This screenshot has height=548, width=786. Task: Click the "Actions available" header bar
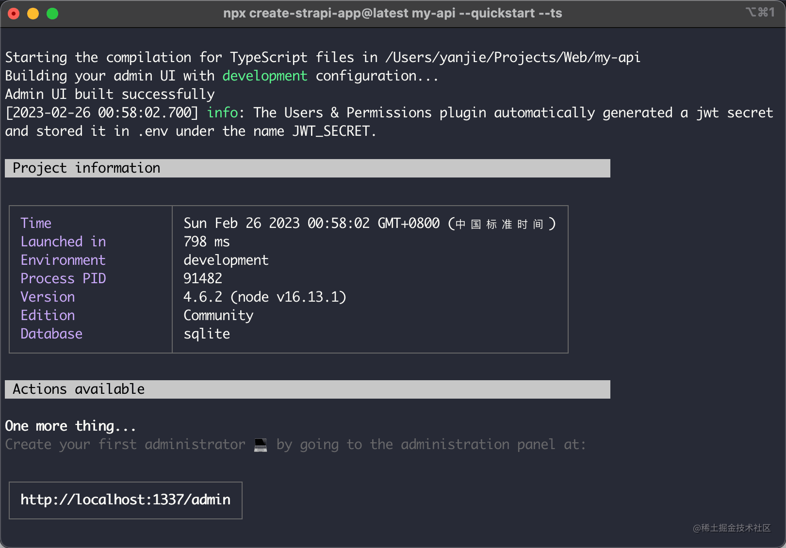(x=79, y=389)
